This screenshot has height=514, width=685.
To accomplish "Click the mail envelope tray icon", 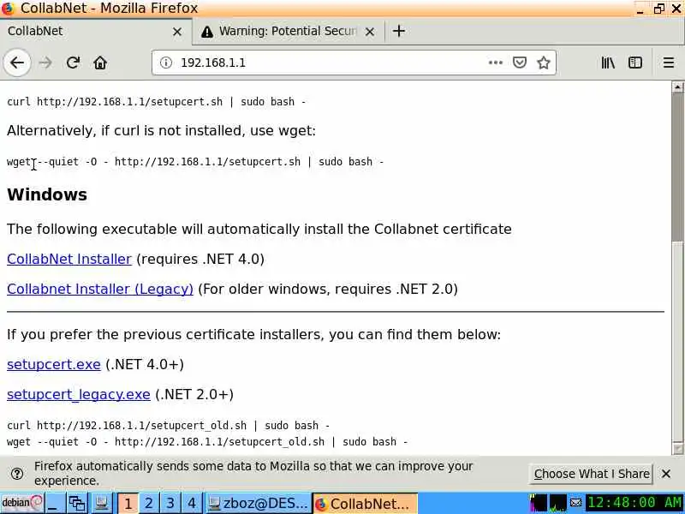I will pos(576,503).
